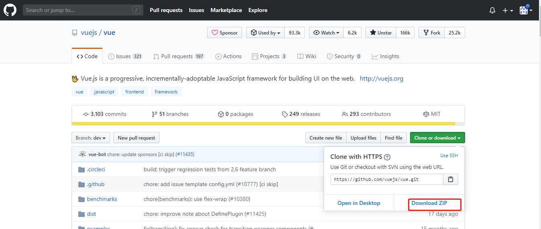Click the GitHub Octocat logo
This screenshot has width=541, height=229.
(x=10, y=10)
